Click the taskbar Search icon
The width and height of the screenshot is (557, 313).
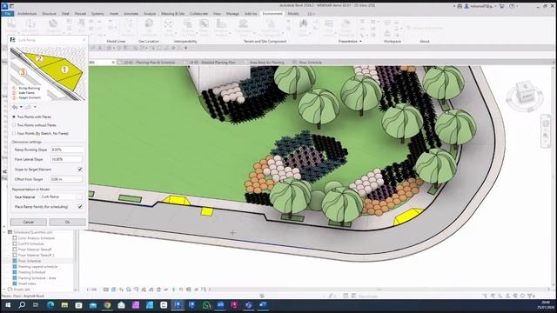tap(22, 305)
